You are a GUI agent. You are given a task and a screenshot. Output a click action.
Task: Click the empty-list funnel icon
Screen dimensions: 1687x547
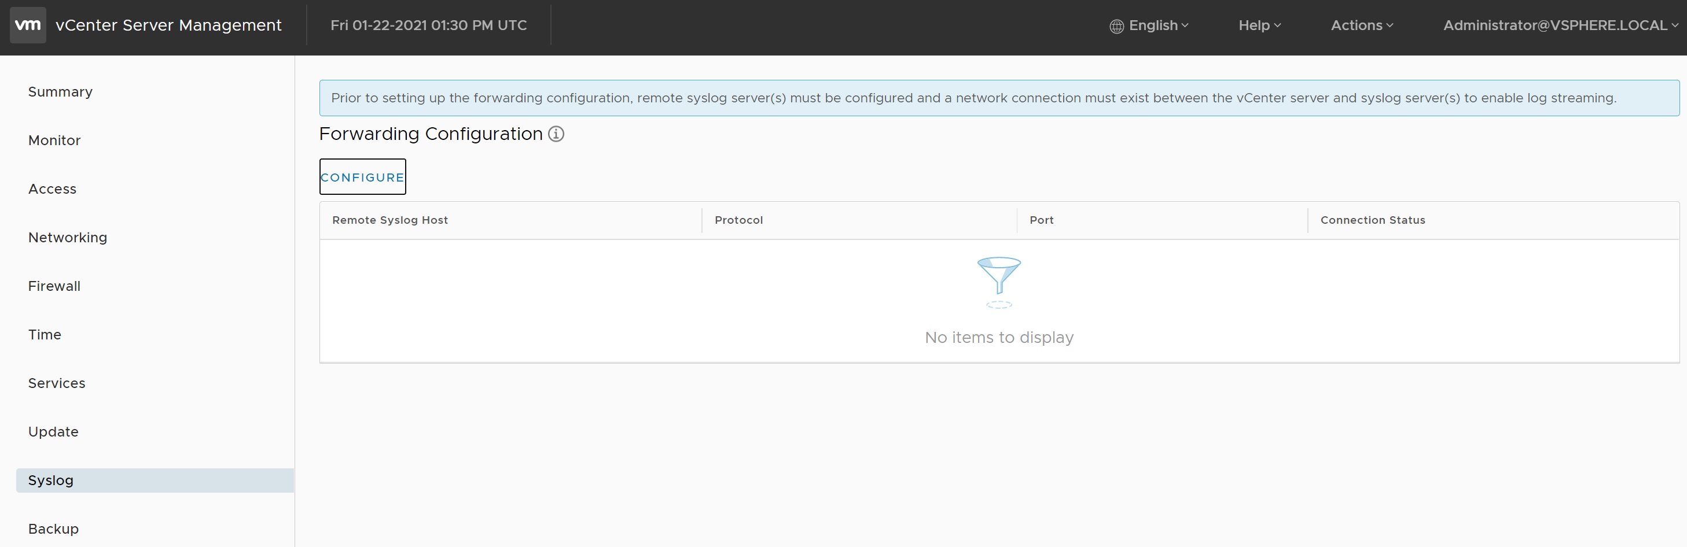click(999, 282)
